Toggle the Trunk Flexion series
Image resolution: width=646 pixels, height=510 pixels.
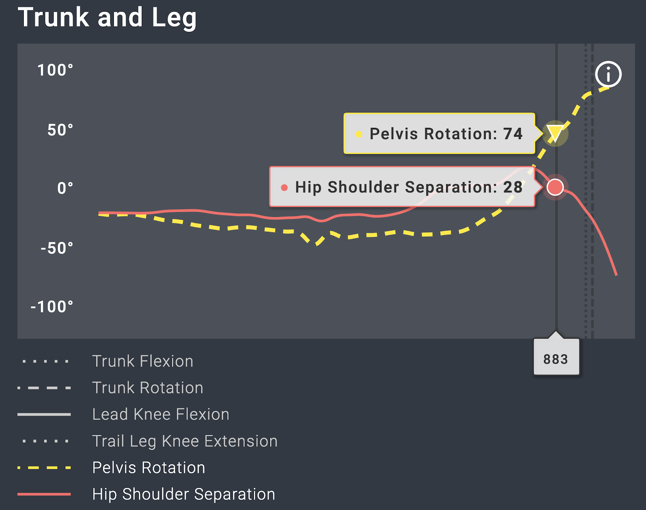click(x=143, y=361)
